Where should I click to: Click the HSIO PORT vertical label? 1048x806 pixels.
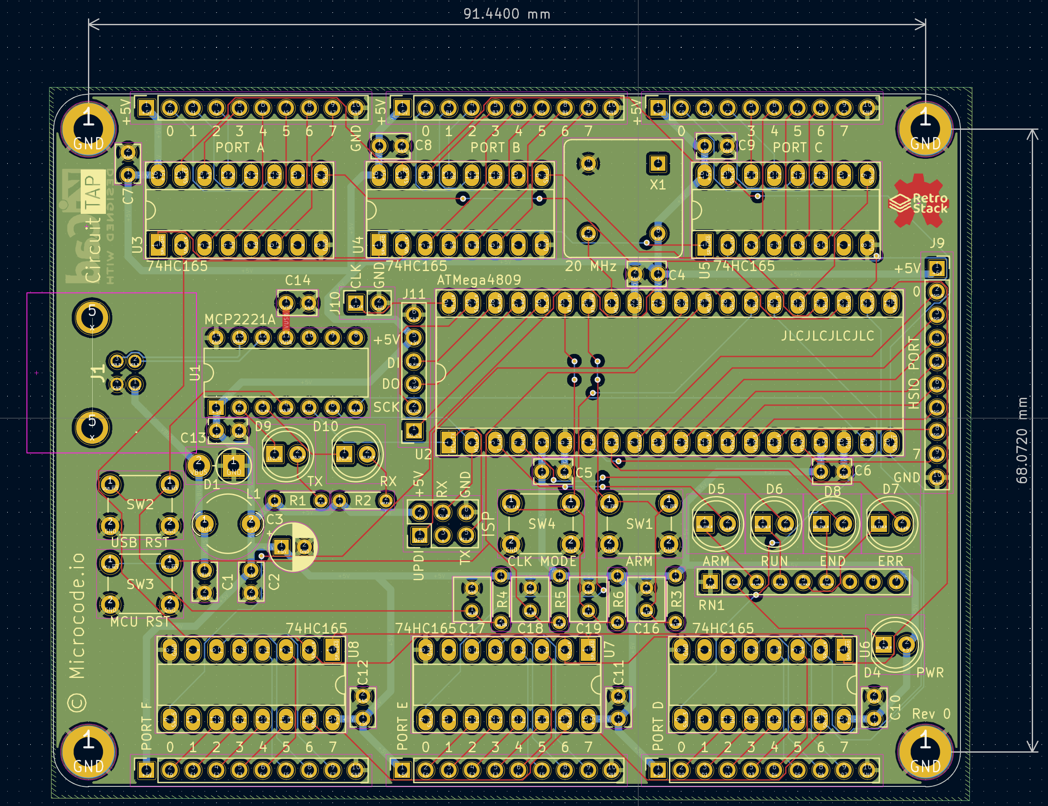point(913,373)
